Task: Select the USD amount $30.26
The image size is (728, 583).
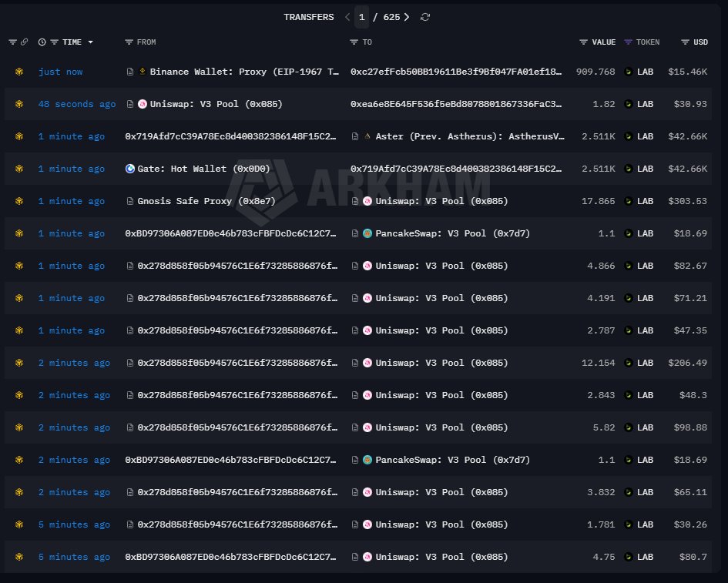Action: tap(690, 524)
